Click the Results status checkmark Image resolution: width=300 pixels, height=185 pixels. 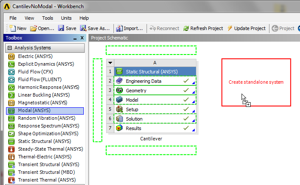click(186, 128)
